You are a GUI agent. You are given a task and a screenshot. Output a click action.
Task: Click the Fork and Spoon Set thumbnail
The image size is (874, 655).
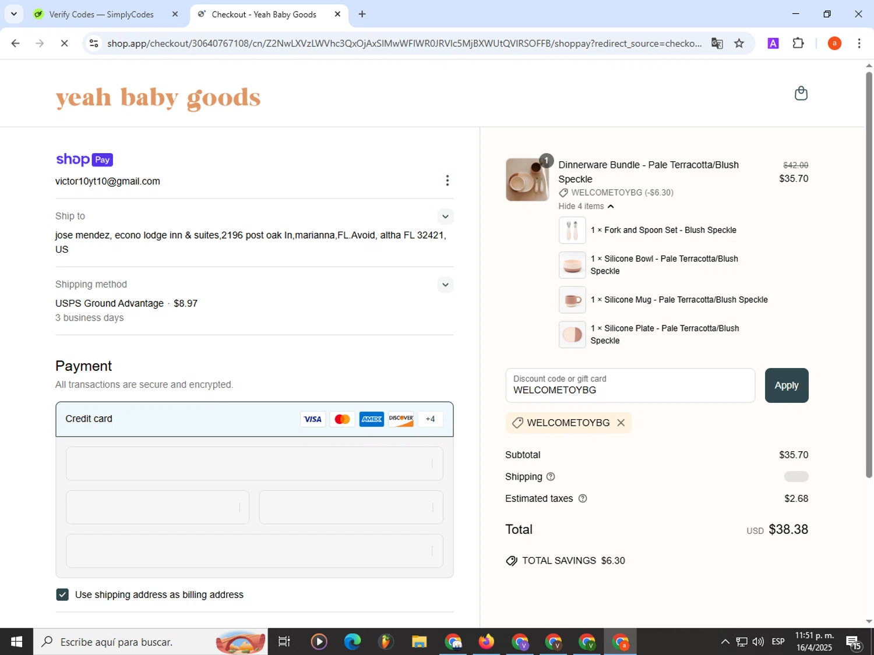pyautogui.click(x=572, y=231)
